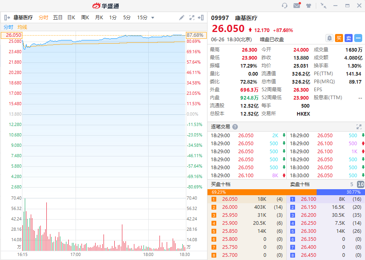Select the pencil drawing tool
This screenshot has width=365, height=260.
(182, 18)
